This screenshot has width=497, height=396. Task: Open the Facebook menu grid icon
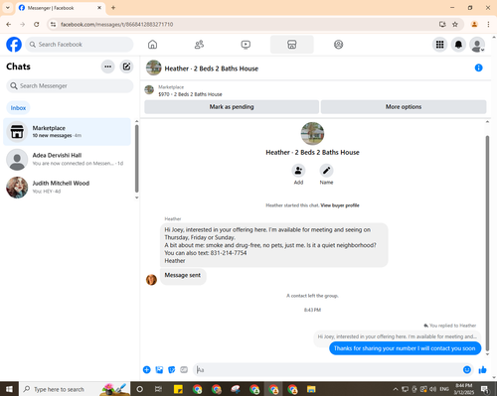click(439, 45)
